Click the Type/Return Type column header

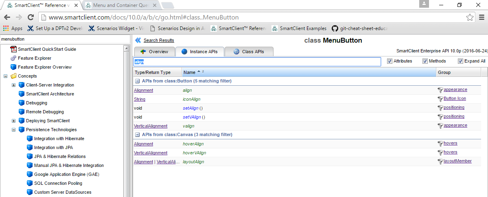(x=158, y=72)
